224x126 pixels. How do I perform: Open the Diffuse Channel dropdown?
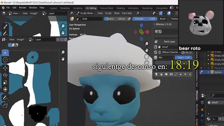(170, 52)
